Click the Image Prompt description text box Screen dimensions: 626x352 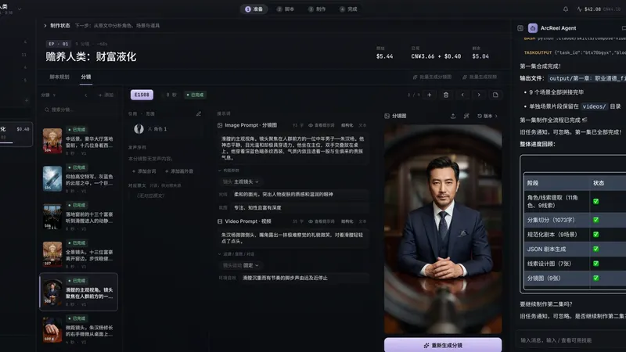point(293,148)
